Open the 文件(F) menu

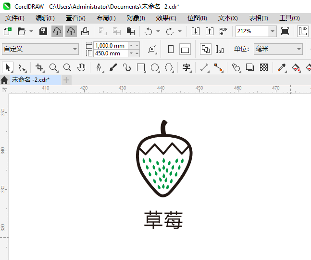point(15,18)
